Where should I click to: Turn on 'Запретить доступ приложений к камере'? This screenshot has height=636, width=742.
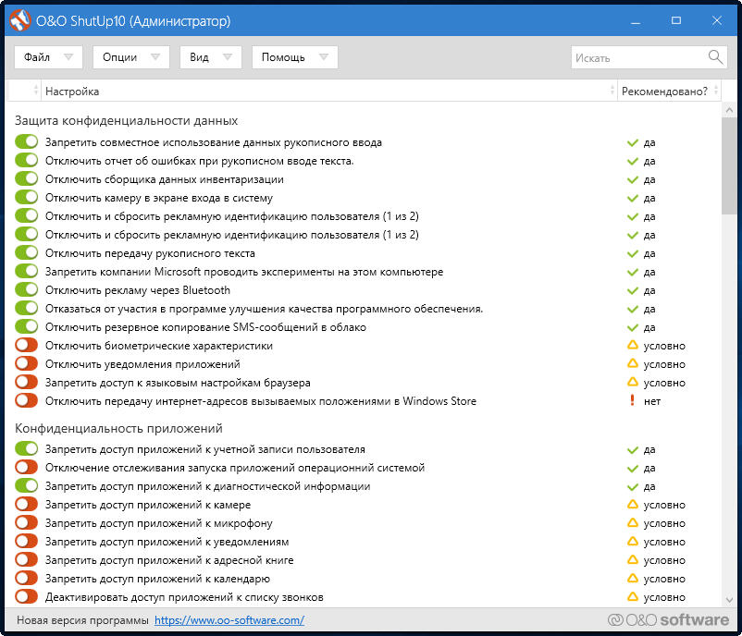point(26,504)
